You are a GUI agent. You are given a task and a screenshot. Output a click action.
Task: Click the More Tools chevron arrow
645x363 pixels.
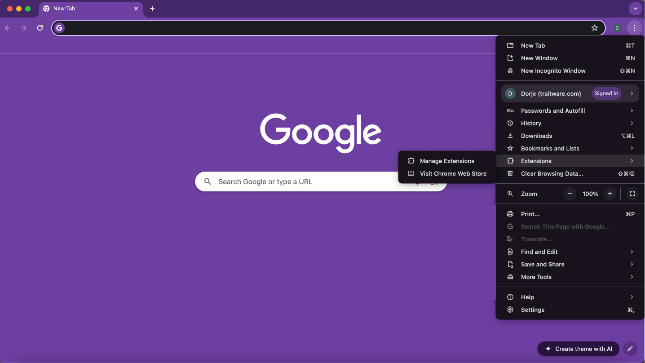[632, 277]
